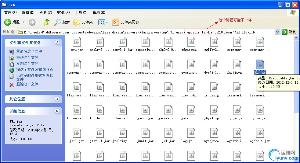
Task: Click the scrollbar up arrow in file list
Action: (x=296, y=38)
